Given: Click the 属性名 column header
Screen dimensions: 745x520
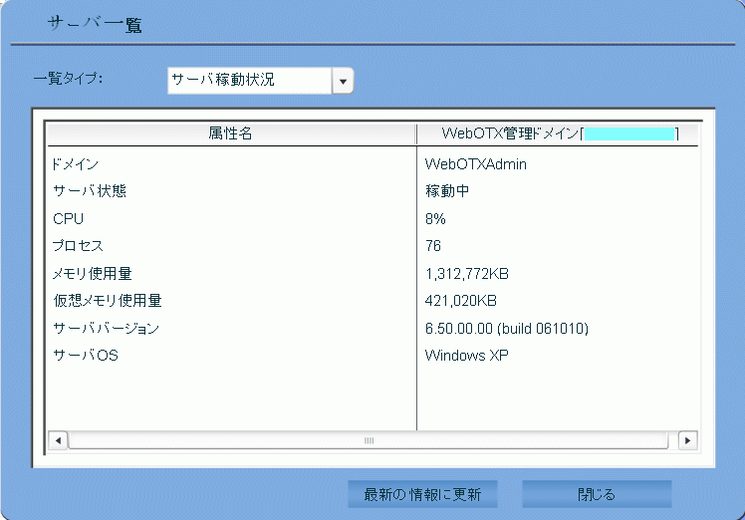Looking at the screenshot, I should [x=230, y=133].
